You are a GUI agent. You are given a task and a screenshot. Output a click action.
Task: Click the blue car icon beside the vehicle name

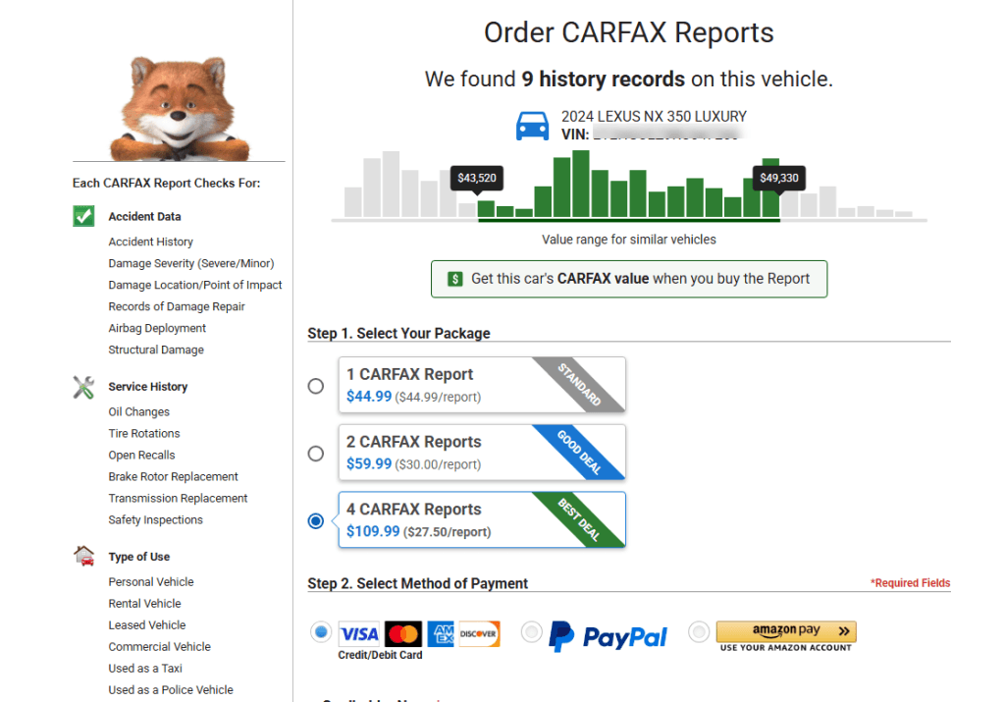(x=532, y=126)
